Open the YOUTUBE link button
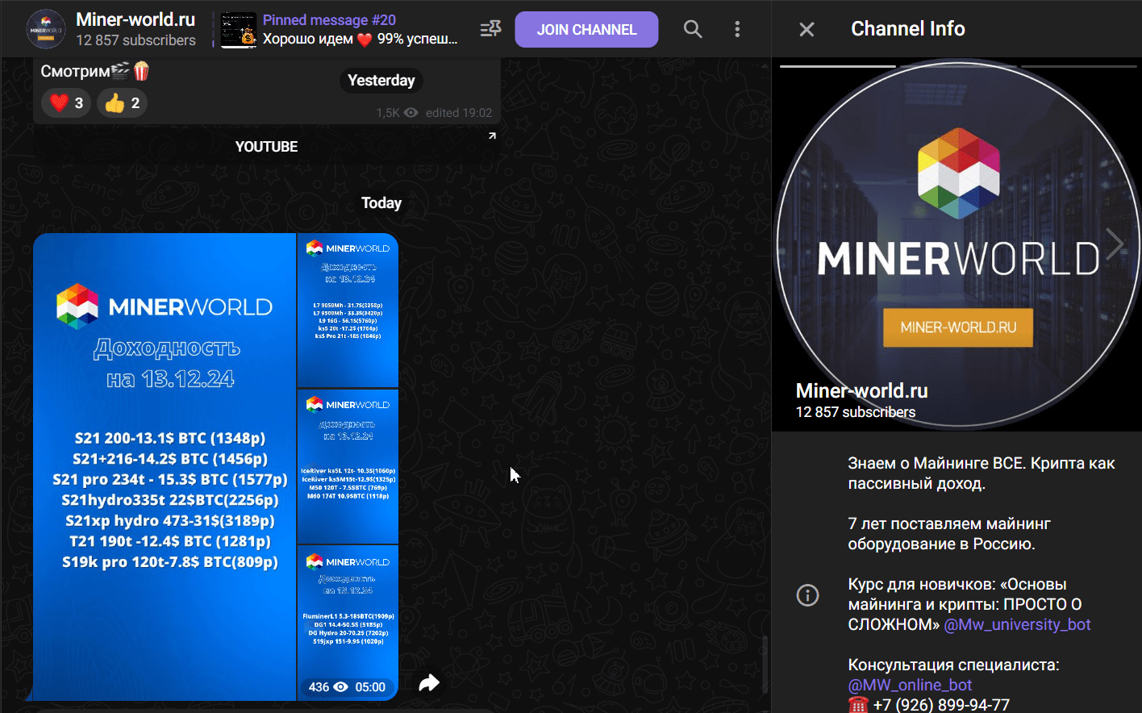This screenshot has height=713, width=1142. click(266, 147)
